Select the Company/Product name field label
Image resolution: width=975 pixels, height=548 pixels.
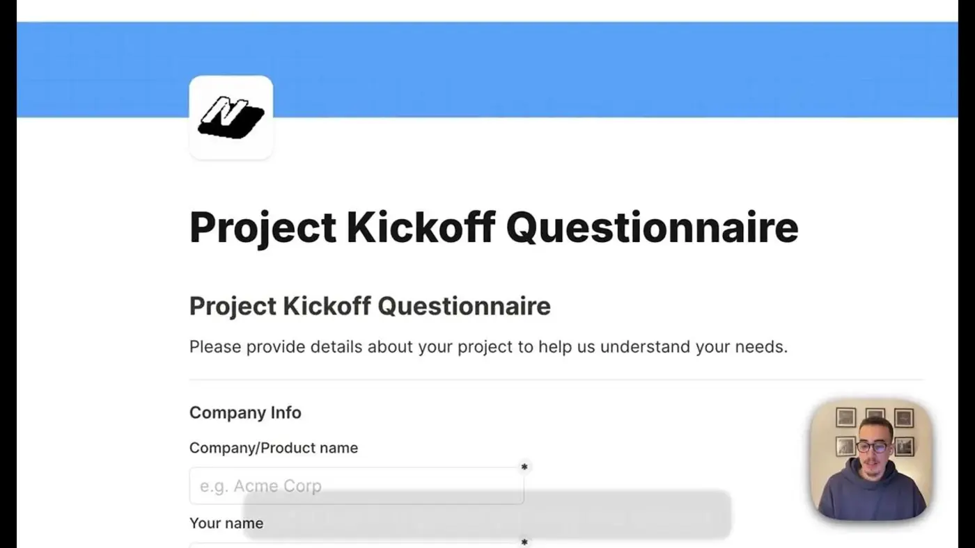[273, 448]
